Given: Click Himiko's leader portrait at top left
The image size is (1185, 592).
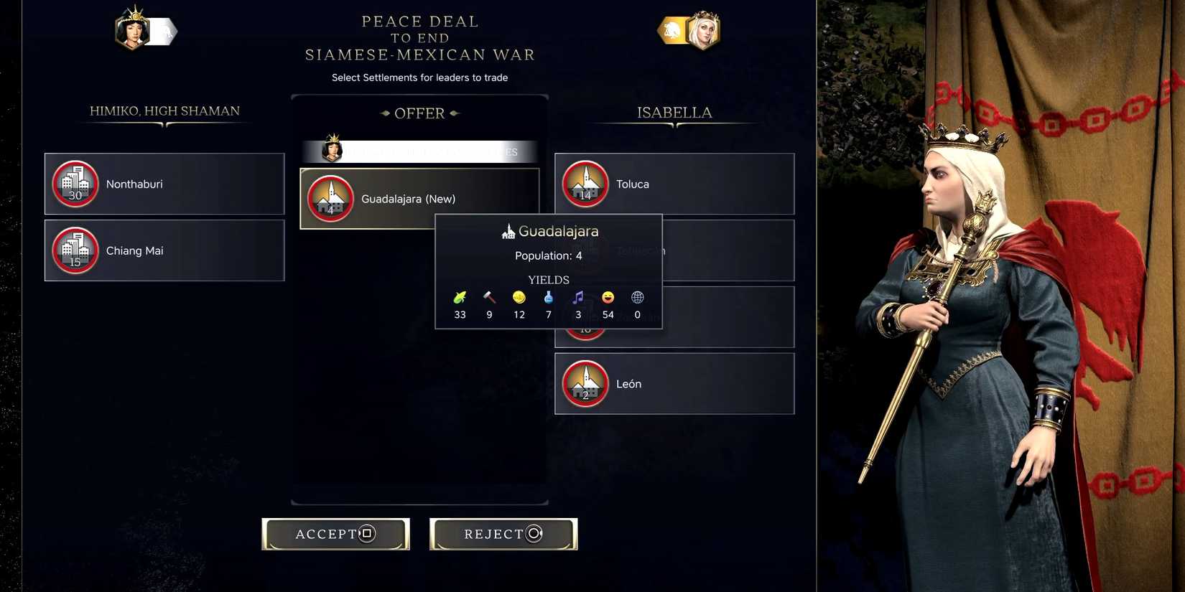Looking at the screenshot, I should coord(133,29).
